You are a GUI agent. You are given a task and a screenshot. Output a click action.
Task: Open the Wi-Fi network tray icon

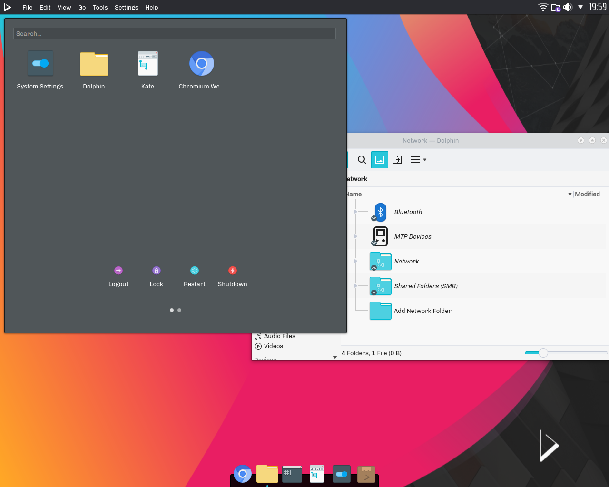tap(543, 7)
